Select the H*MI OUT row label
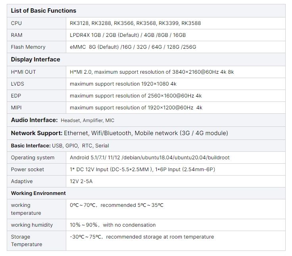This screenshot has height=256, width=292. pyautogui.click(x=23, y=72)
